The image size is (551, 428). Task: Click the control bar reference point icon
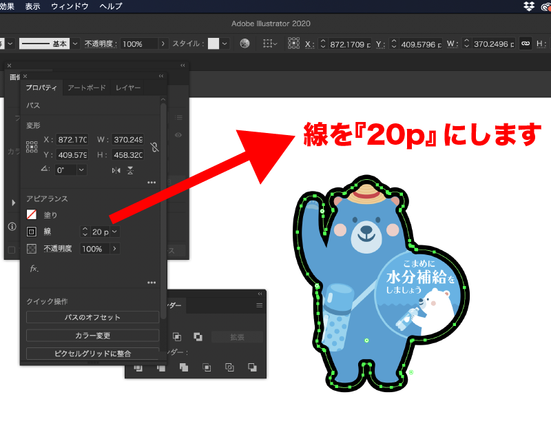tap(293, 43)
